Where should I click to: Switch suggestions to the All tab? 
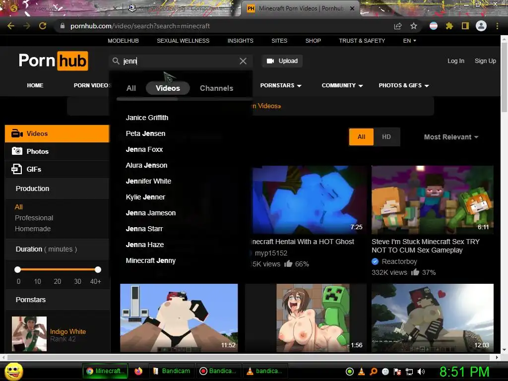[x=131, y=88]
